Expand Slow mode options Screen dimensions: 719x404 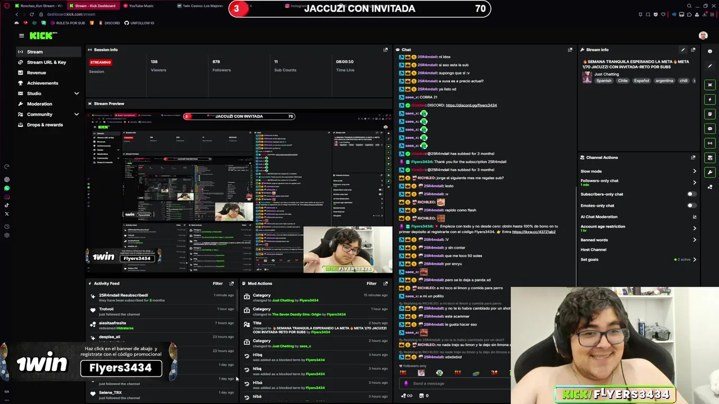[694, 171]
